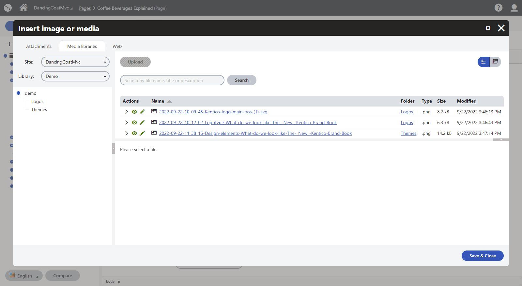Viewport: 522px width, 286px height.
Task: Click the Pages breadcrumb link
Action: coord(85,8)
